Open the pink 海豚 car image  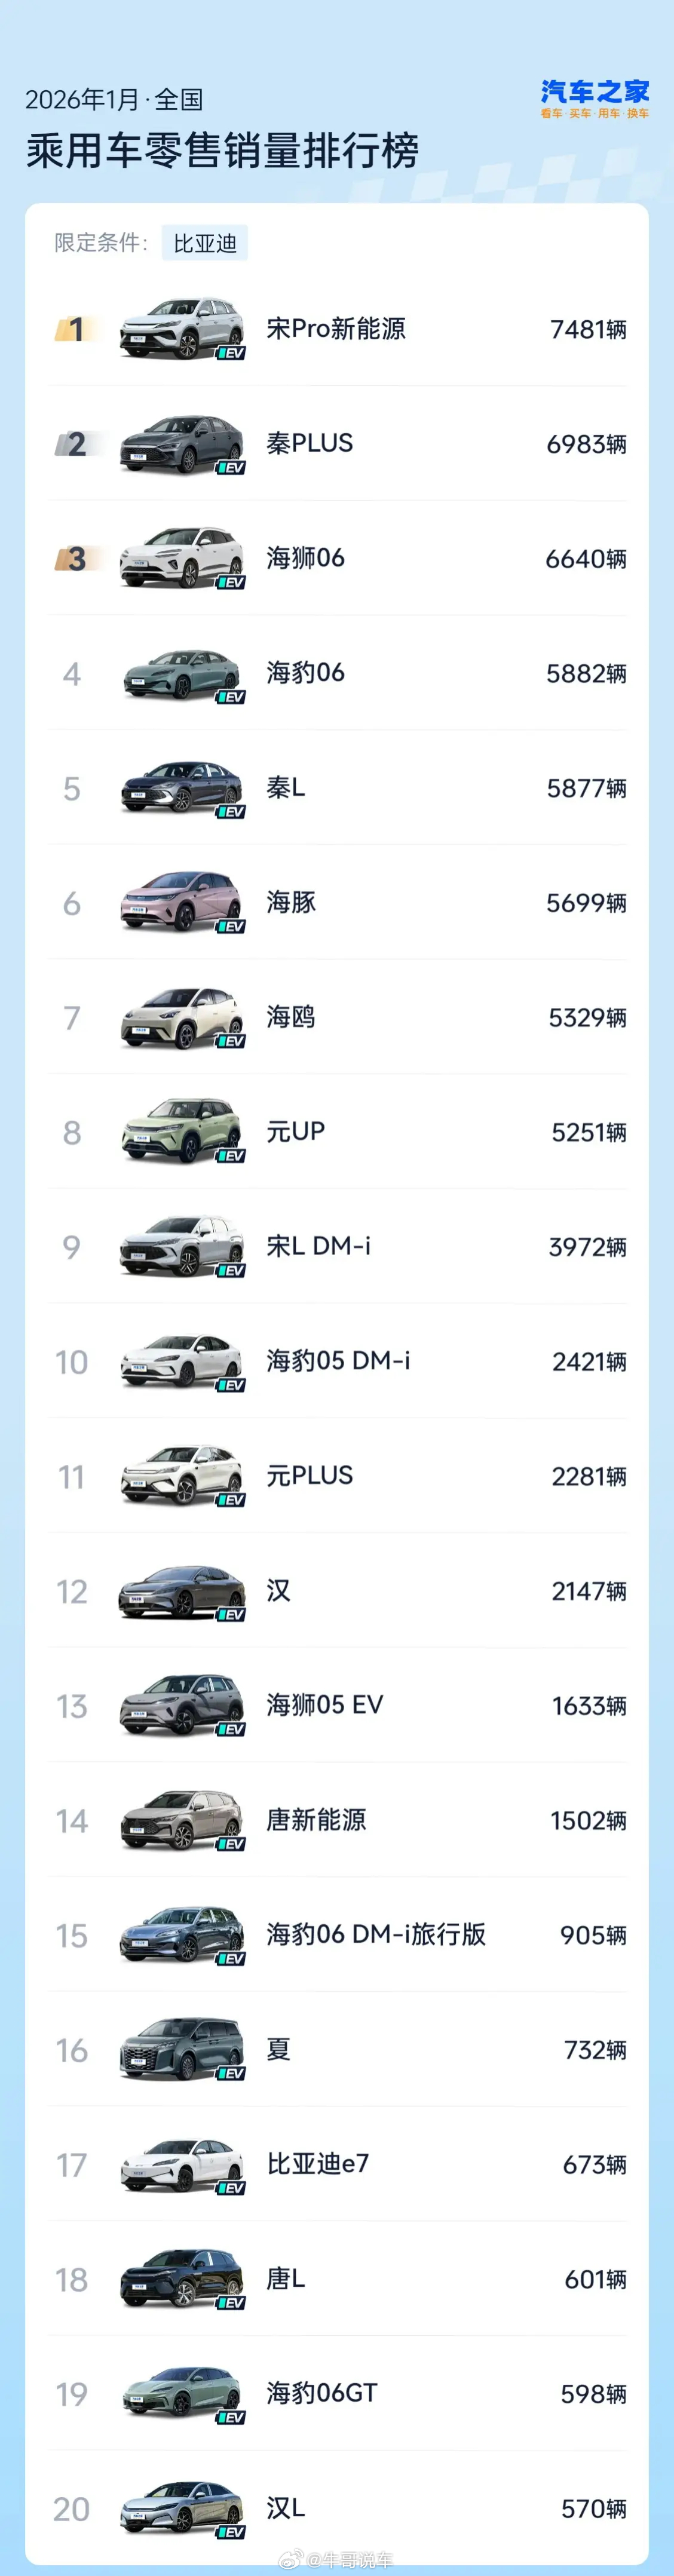click(x=181, y=901)
